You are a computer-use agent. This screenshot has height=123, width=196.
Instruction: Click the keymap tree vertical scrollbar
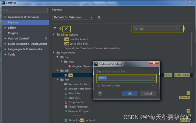pyautogui.click(x=192, y=50)
